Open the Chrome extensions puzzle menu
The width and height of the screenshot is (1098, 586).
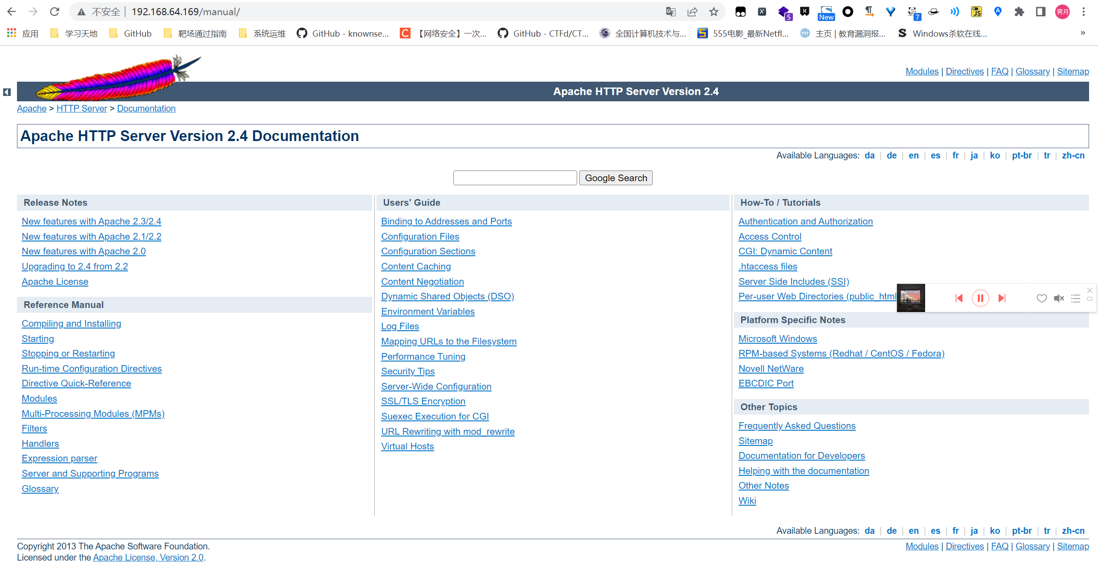pos(1019,12)
